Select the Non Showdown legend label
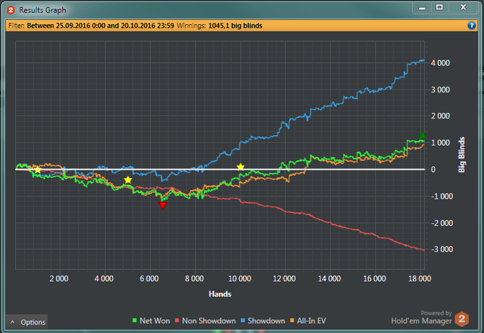This screenshot has width=484, height=333. tap(209, 321)
